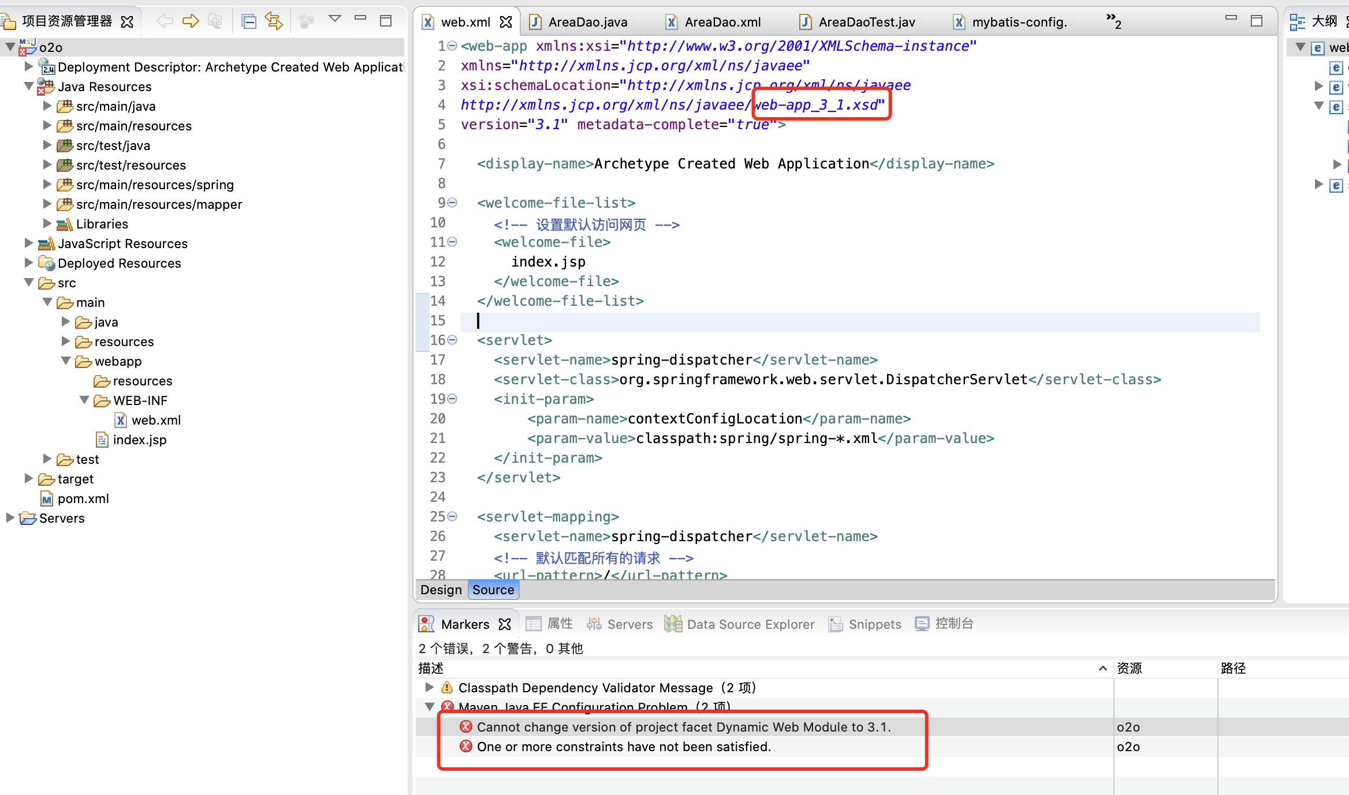This screenshot has width=1349, height=795.
Task: Open the Servers view tab
Action: coord(629,624)
